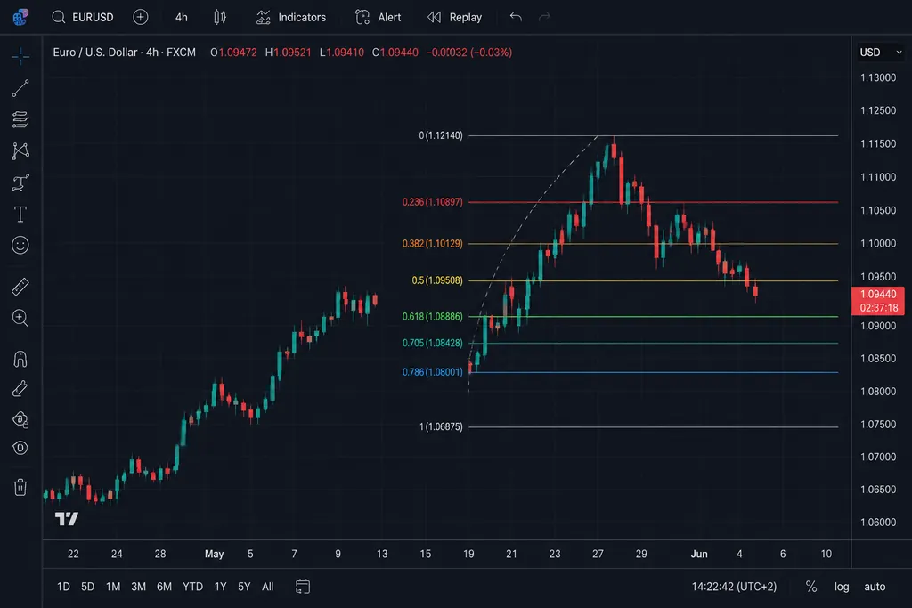Toggle stay in drawing mode
912x608 pixels.
(x=20, y=388)
